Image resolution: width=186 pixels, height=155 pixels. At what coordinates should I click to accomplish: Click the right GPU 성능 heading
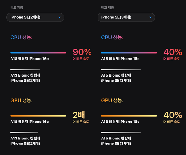click(x=112, y=100)
